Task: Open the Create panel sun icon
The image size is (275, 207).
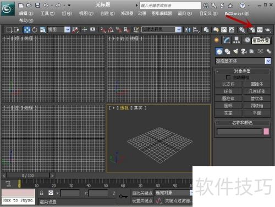Action: click(x=217, y=40)
